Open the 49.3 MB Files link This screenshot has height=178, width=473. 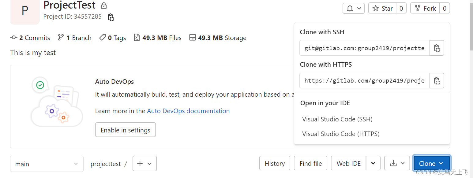click(x=158, y=38)
